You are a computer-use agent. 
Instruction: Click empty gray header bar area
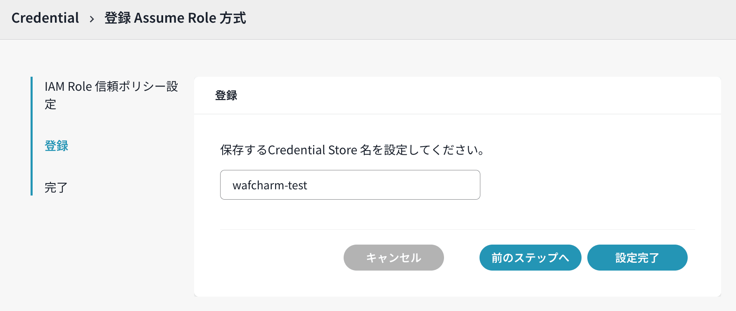click(496, 19)
